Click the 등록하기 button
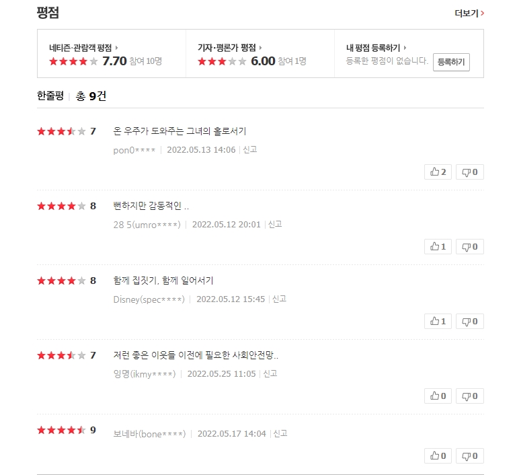 coord(451,62)
